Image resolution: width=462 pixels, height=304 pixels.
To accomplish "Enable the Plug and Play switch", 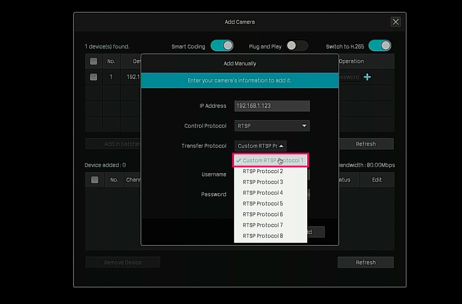I will click(x=297, y=46).
